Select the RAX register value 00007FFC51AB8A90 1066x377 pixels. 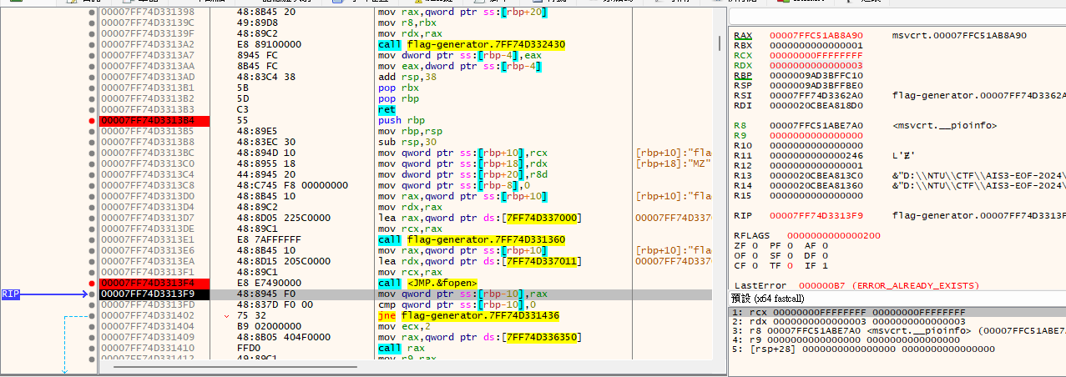pyautogui.click(x=816, y=35)
